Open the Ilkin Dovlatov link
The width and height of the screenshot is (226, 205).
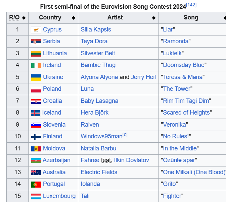(x=131, y=160)
